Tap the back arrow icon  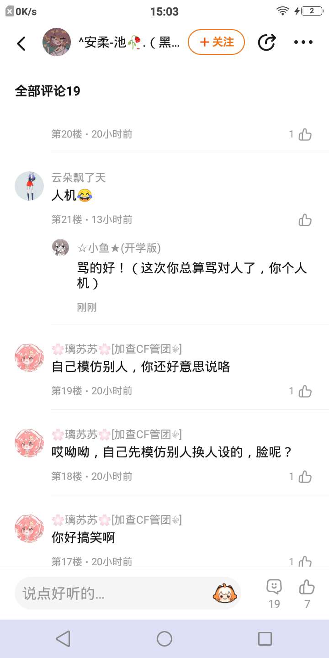pyautogui.click(x=21, y=43)
